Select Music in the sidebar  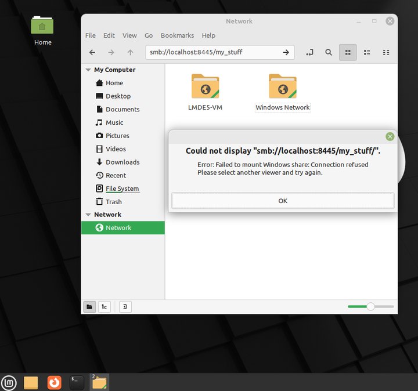point(123,122)
